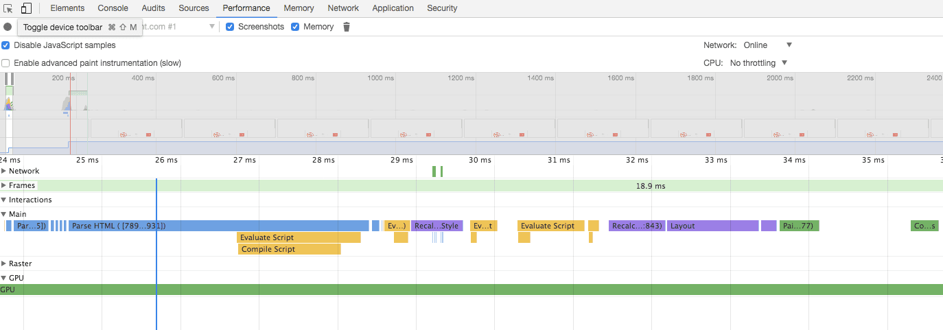Viewport: 943px width, 330px height.
Task: Clear the recording with the trash icon
Action: 347,27
